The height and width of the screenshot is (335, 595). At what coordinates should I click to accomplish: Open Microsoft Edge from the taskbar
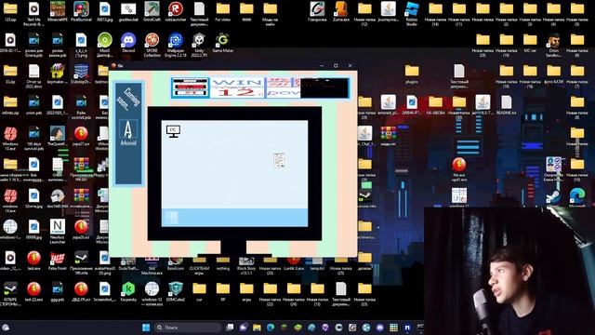(x=271, y=328)
